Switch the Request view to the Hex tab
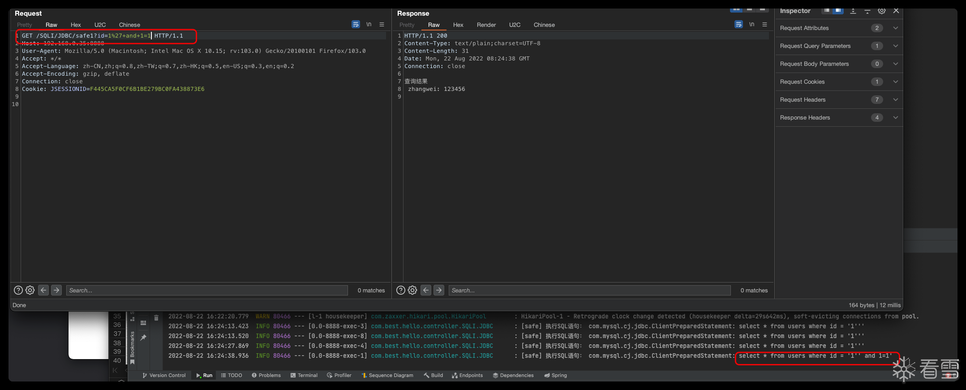 [76, 25]
